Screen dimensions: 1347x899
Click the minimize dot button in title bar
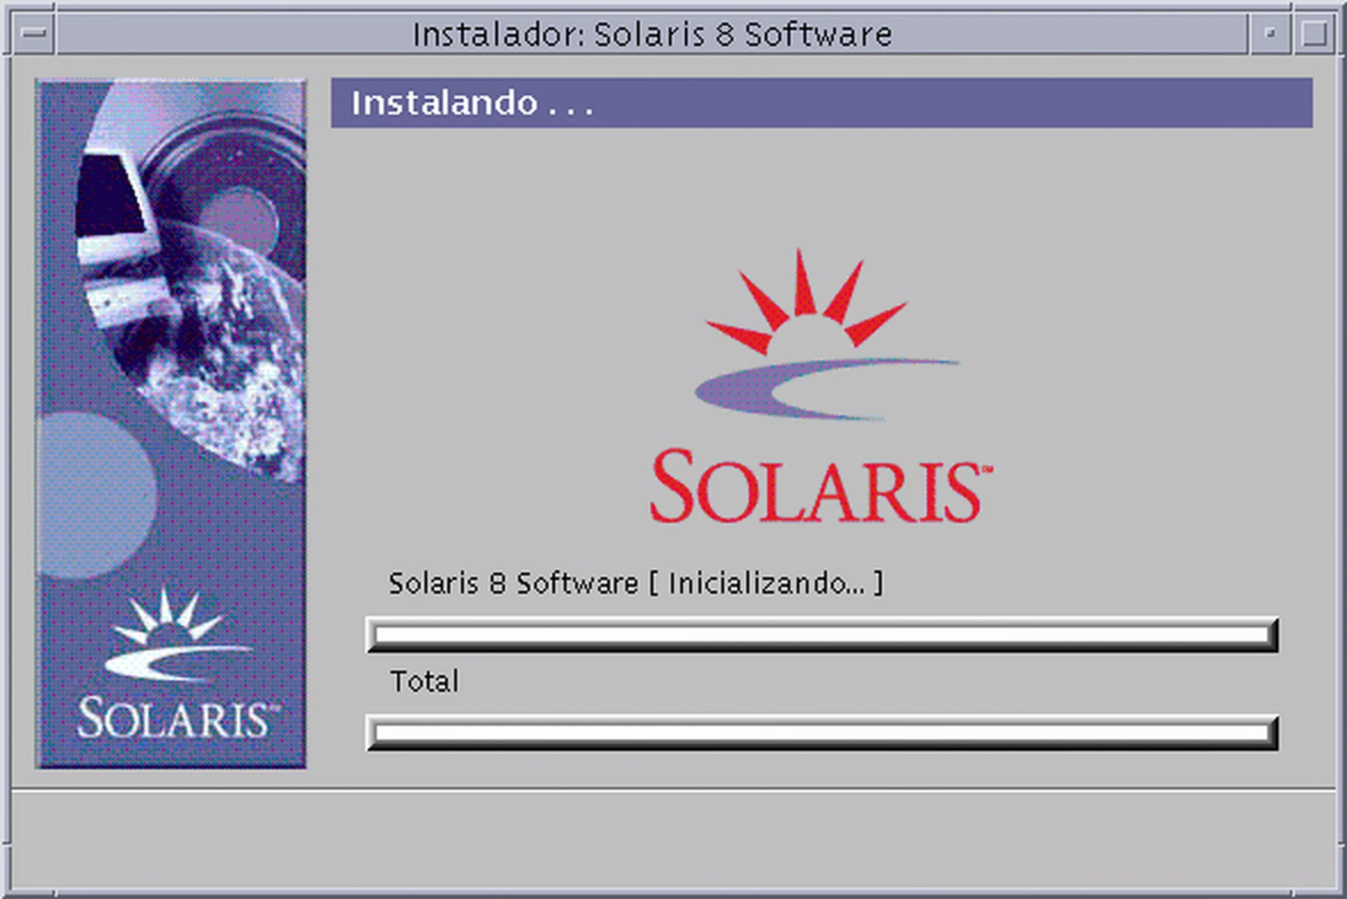[x=1270, y=33]
